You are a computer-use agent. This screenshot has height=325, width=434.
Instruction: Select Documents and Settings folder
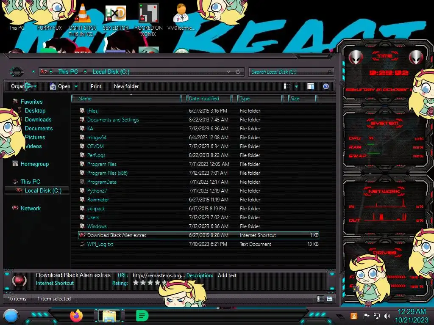pyautogui.click(x=113, y=120)
